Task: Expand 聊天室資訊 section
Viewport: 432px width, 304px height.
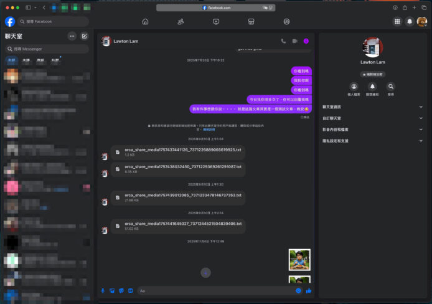Action: pyautogui.click(x=372, y=107)
